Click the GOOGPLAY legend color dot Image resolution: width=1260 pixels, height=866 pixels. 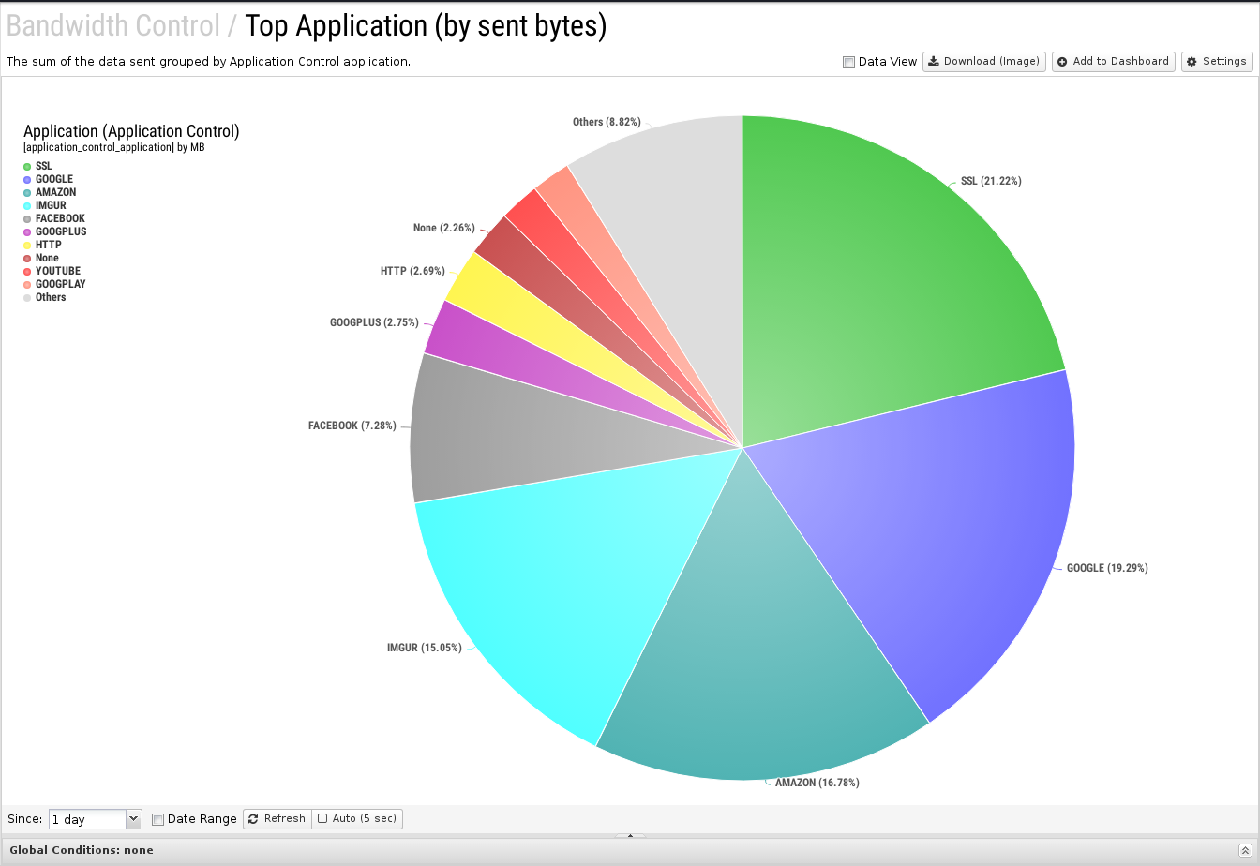pyautogui.click(x=27, y=284)
